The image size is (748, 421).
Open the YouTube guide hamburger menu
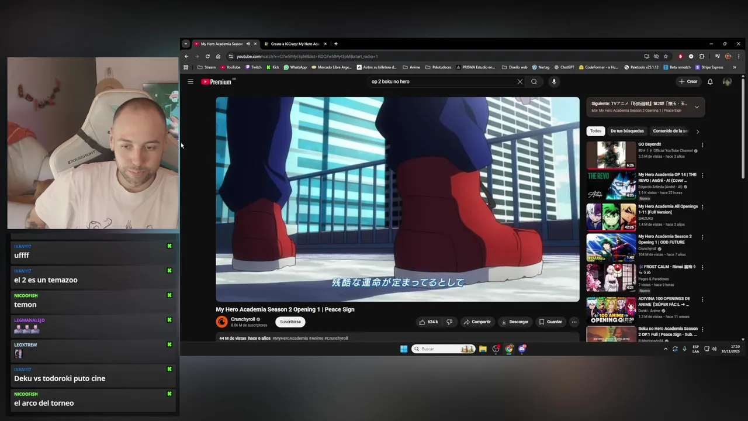pos(191,82)
